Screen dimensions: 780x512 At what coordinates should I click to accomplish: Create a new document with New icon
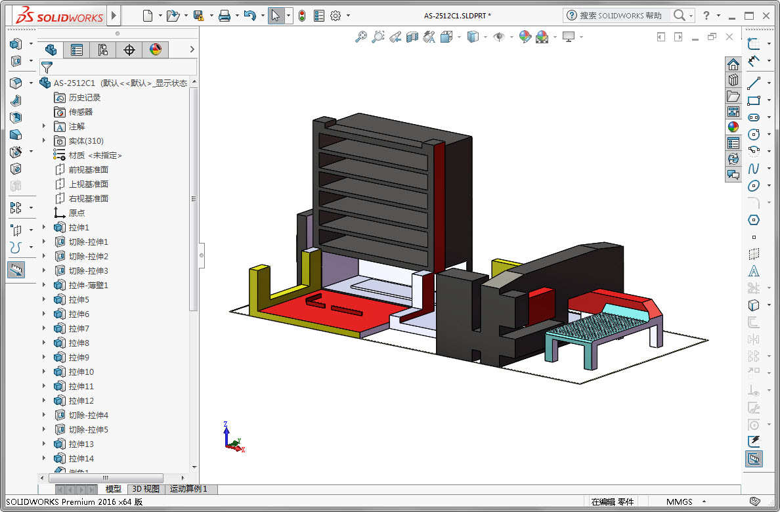pos(147,16)
